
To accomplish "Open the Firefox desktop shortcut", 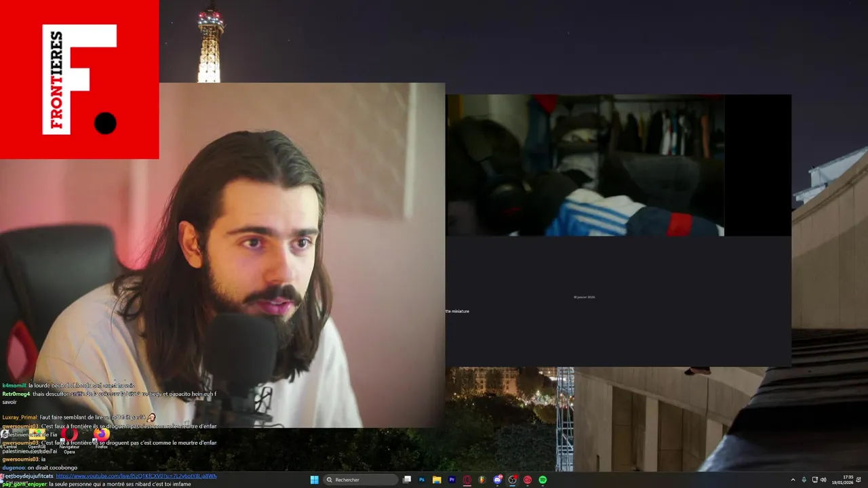I will coord(102,439).
